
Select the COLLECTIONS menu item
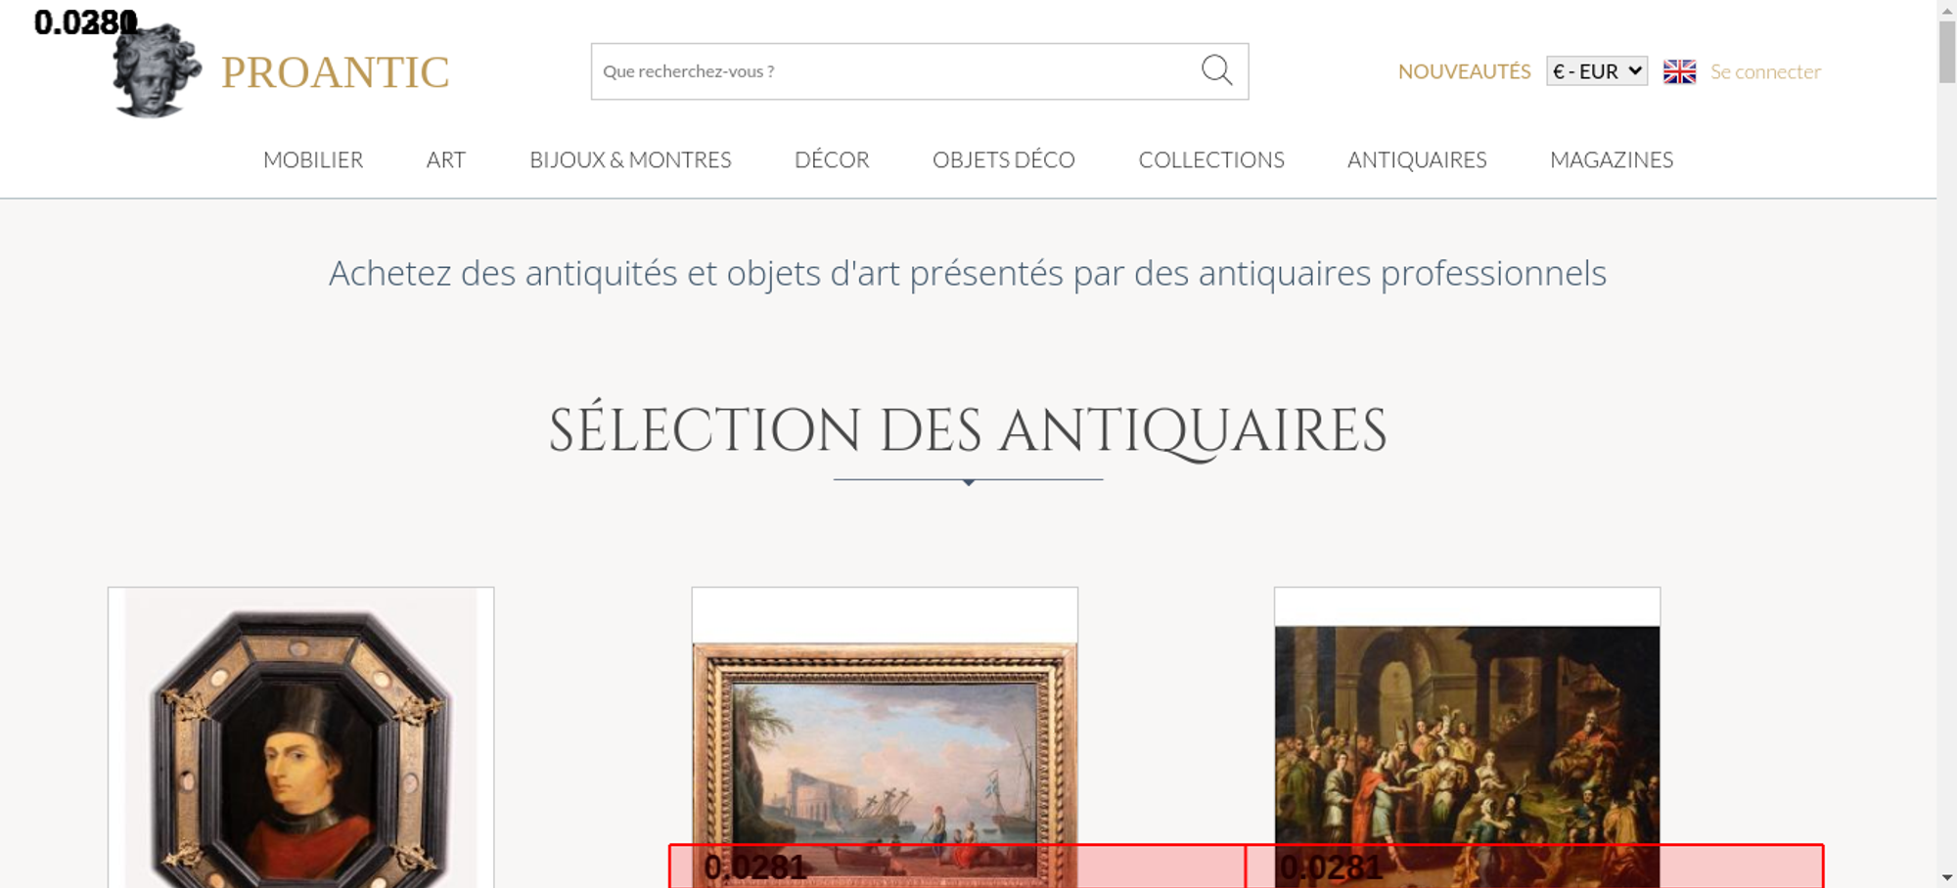1211,159
